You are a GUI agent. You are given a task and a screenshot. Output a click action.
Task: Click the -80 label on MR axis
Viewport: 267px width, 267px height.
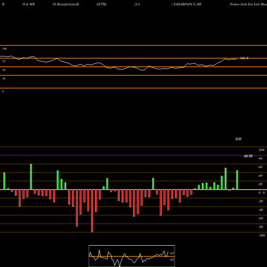click(x=261, y=227)
